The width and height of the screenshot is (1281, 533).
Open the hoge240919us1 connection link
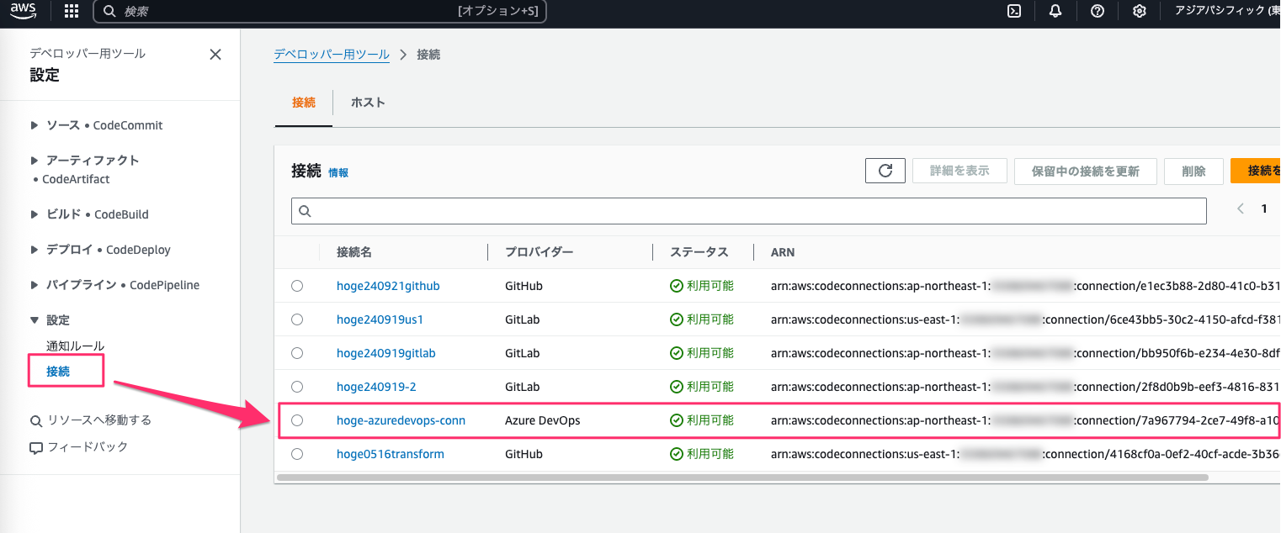pyautogui.click(x=380, y=319)
